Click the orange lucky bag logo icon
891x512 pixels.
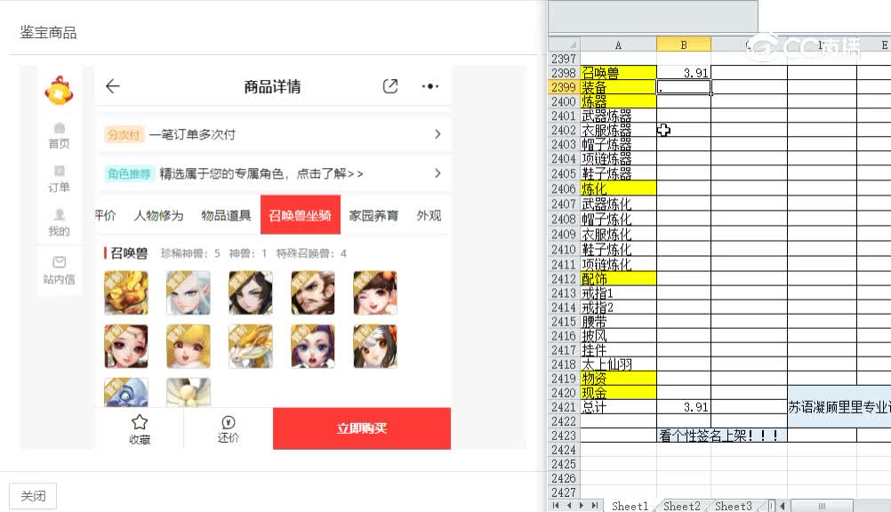click(x=59, y=91)
